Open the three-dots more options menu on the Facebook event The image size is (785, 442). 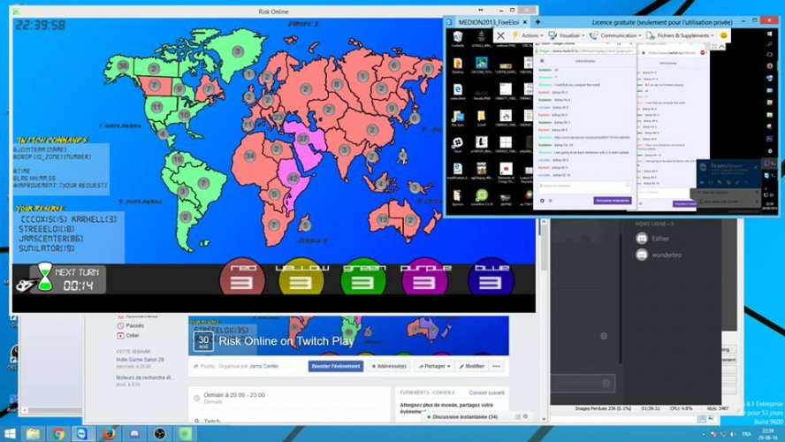496,366
